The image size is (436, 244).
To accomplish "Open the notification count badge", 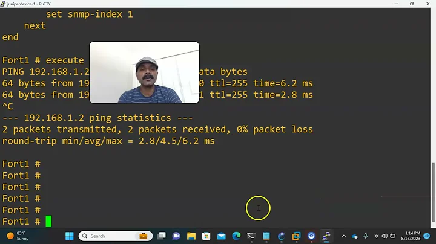I will click(x=427, y=236).
